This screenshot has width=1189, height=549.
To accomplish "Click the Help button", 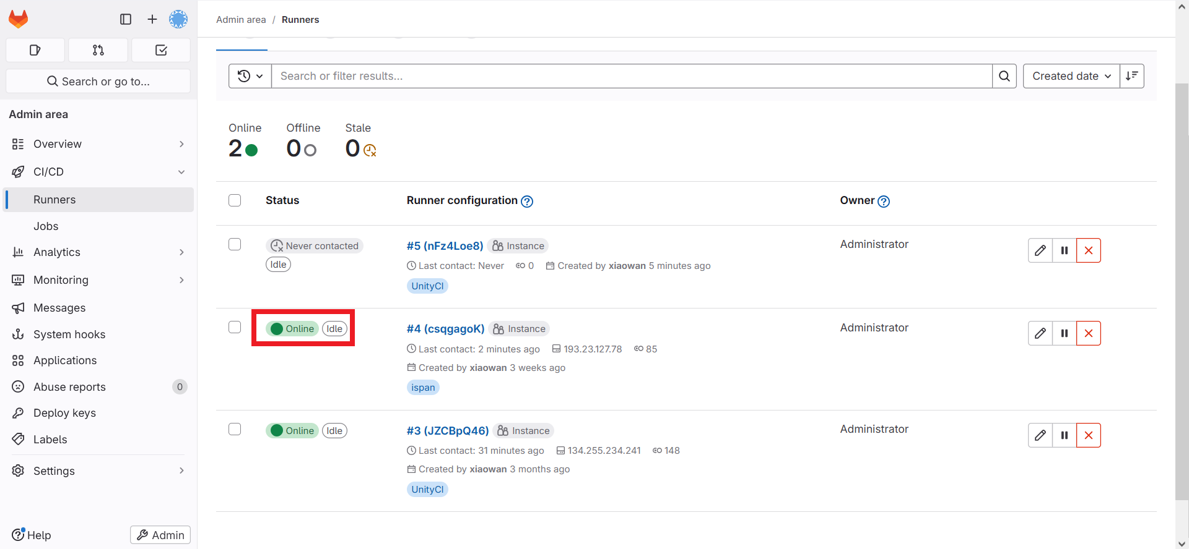I will tap(32, 535).
